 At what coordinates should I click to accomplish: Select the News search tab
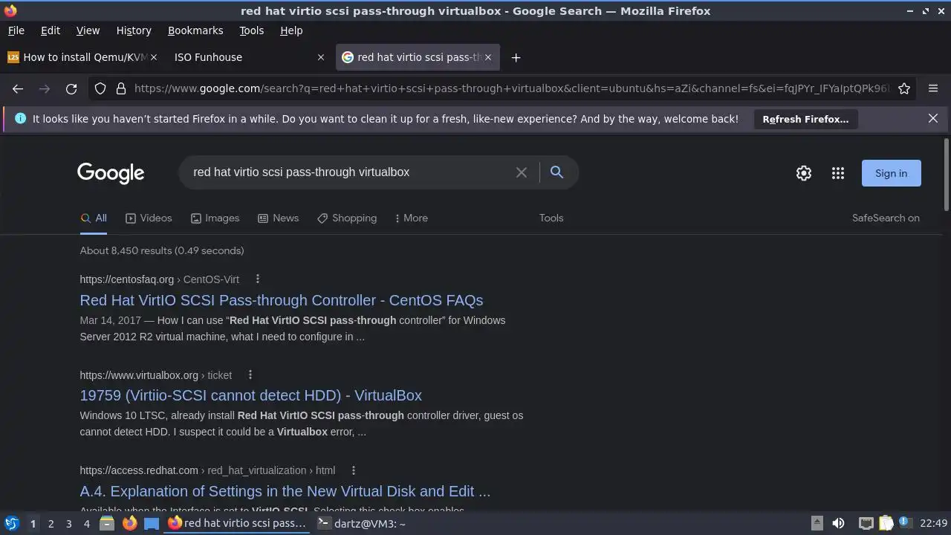coord(278,218)
